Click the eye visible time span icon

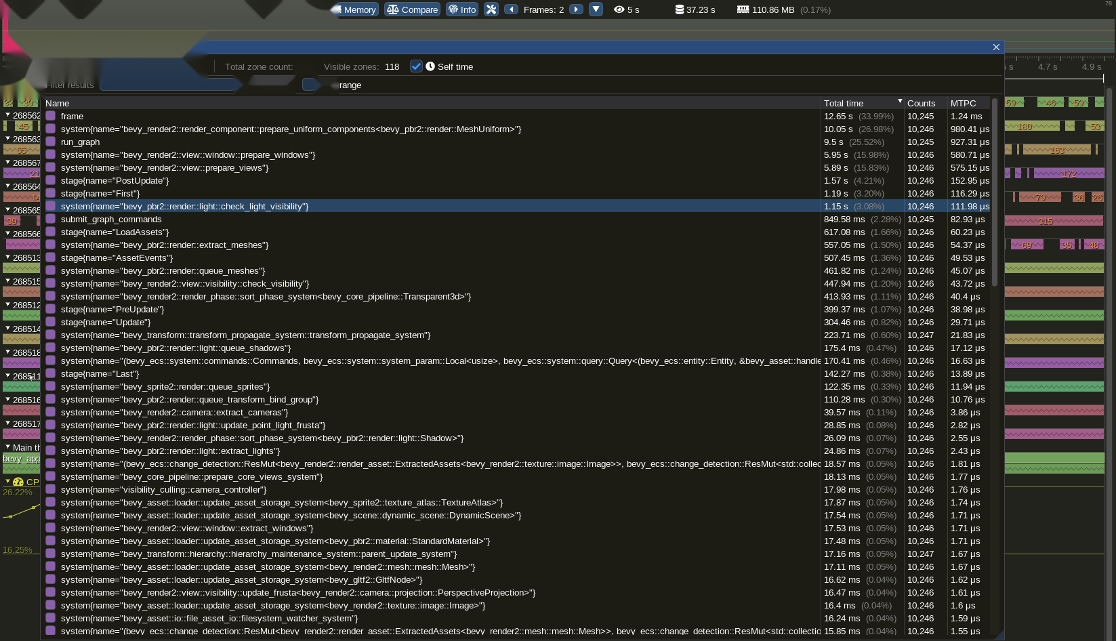pos(619,9)
